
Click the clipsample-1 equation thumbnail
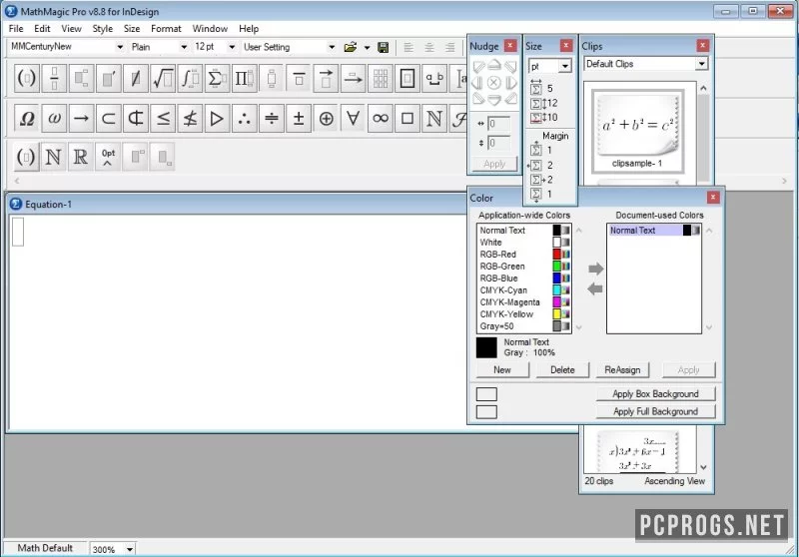638,130
